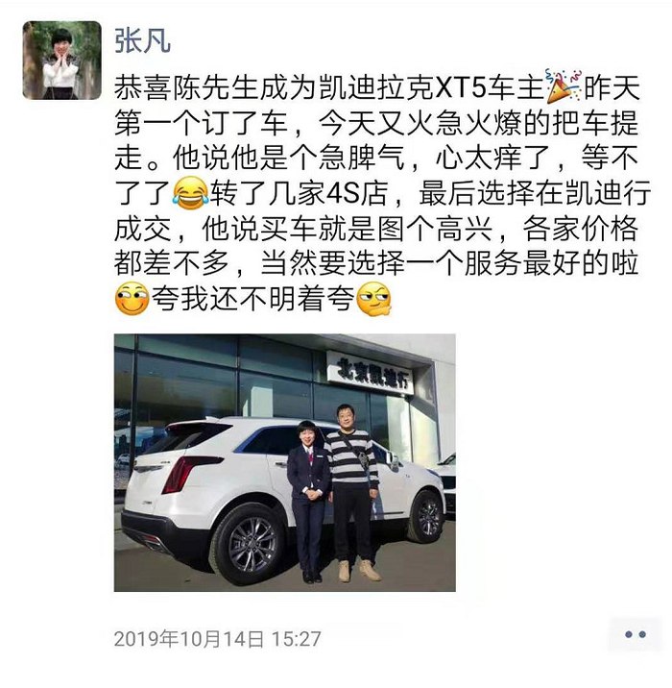Tap the party popper emoji

point(564,86)
